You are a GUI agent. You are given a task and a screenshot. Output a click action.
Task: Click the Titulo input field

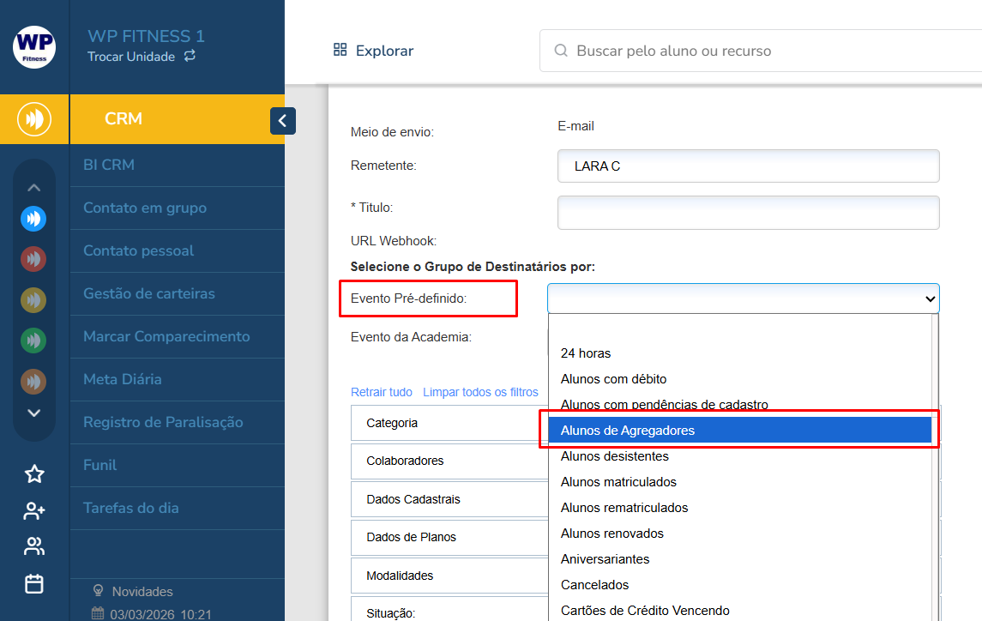[x=748, y=213]
